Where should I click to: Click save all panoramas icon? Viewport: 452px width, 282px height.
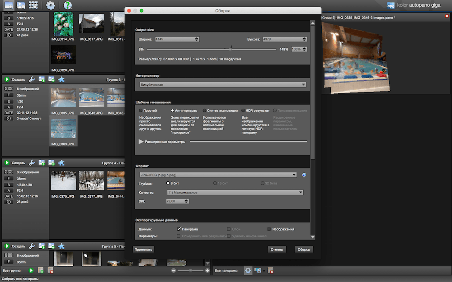258,270
